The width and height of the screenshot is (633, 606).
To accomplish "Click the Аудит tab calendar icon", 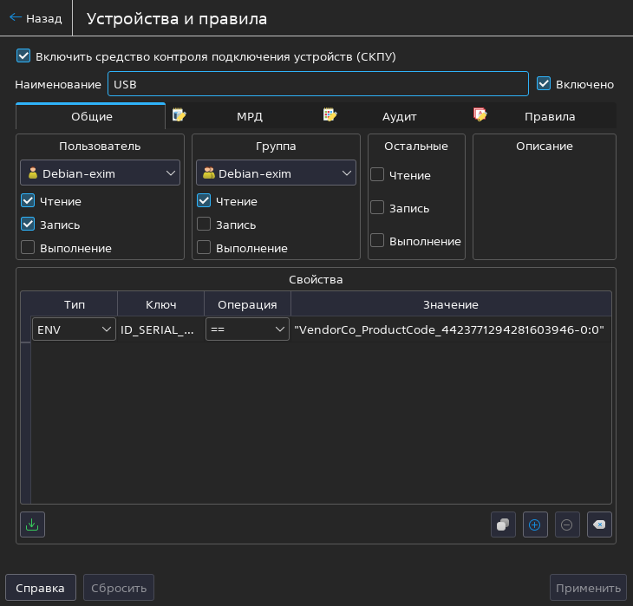I will pos(330,115).
